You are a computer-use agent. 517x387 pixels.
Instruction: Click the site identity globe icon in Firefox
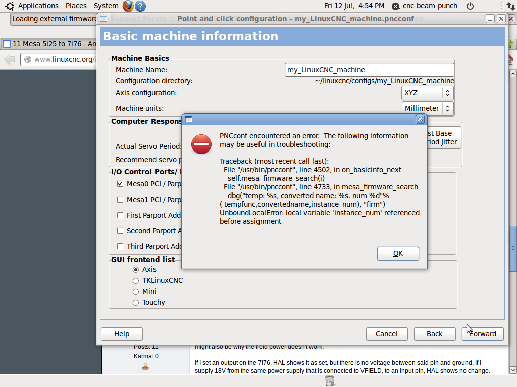28,59
